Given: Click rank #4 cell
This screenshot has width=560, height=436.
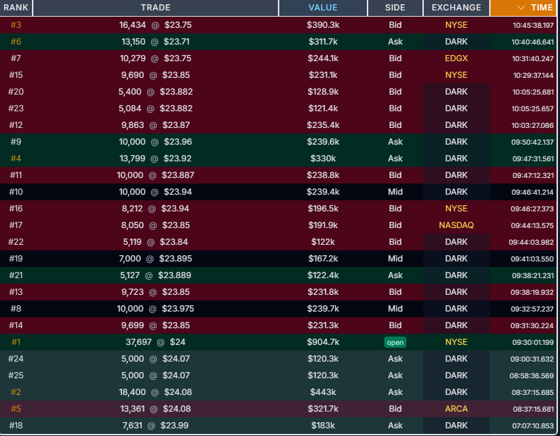Looking at the screenshot, I should pyautogui.click(x=16, y=159).
